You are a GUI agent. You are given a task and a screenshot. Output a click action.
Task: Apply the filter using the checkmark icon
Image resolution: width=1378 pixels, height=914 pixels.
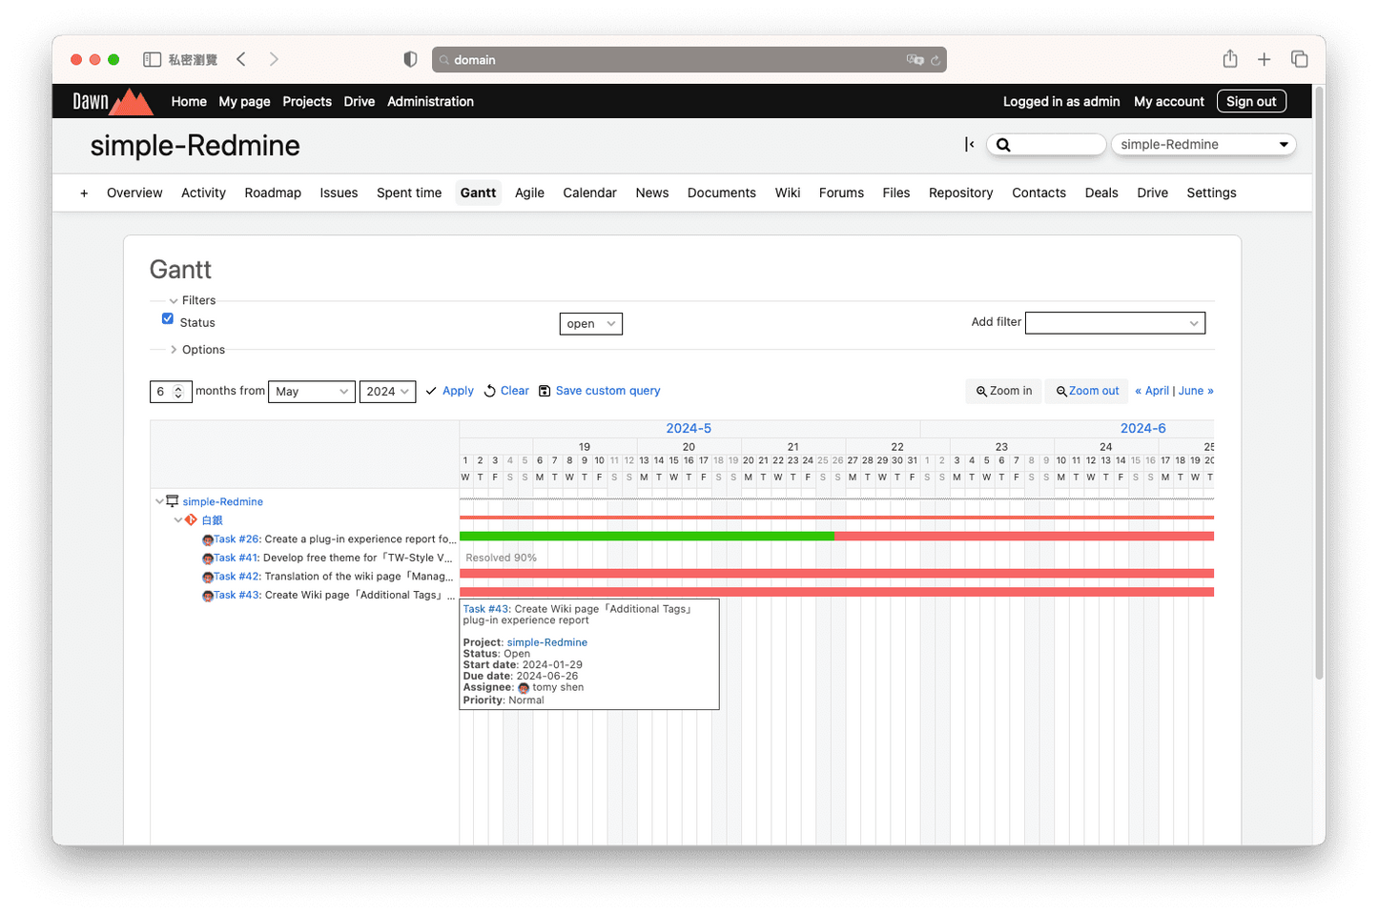click(431, 391)
